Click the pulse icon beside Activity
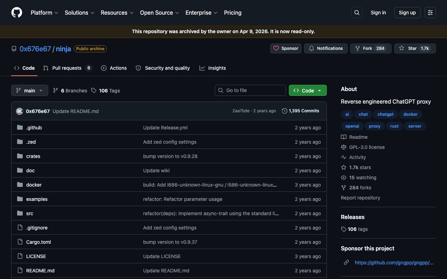The height and width of the screenshot is (279, 447). 344,157
